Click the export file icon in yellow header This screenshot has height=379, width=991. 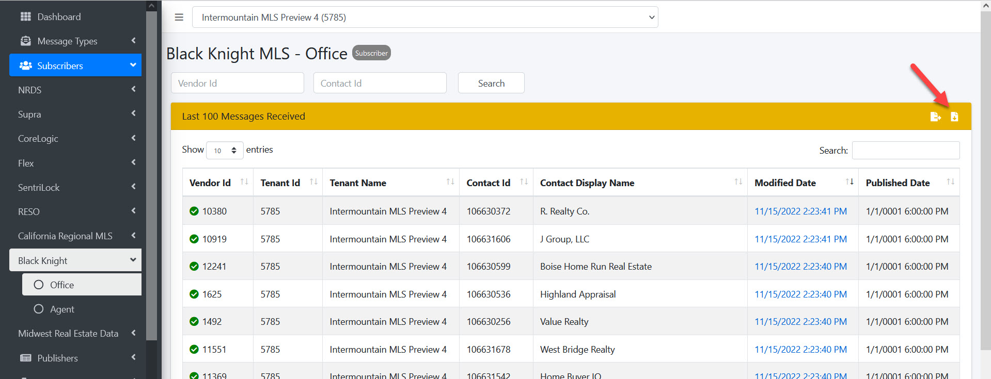(935, 117)
